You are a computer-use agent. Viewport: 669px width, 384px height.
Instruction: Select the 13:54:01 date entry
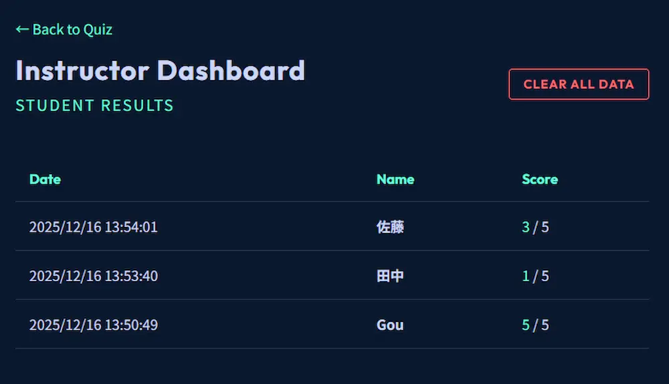[94, 227]
